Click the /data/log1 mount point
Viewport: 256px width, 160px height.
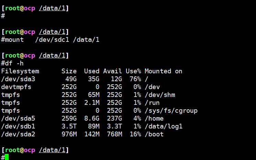point(164,126)
